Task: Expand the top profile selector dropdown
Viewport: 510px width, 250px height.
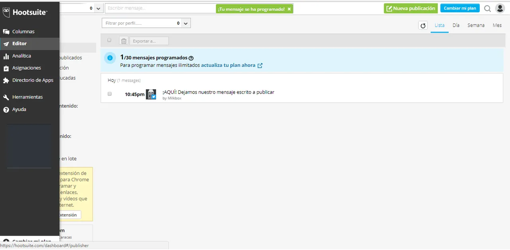Action: pyautogui.click(x=98, y=8)
